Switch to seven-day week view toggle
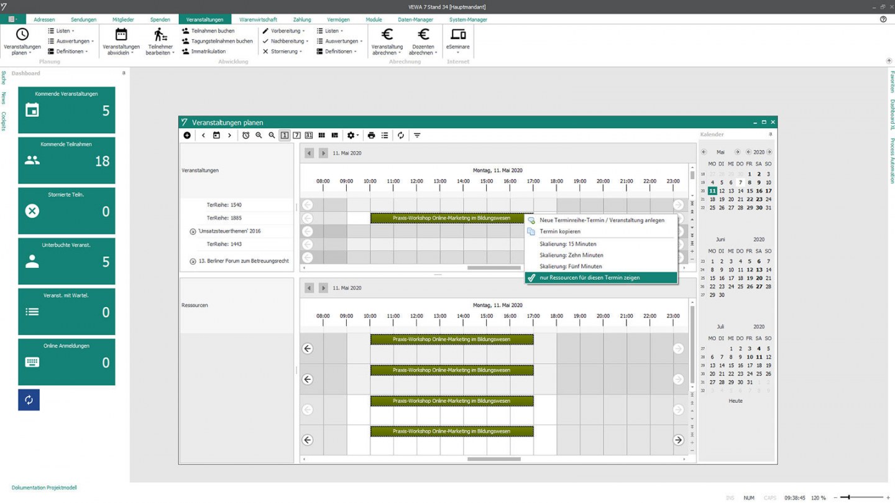 click(x=296, y=136)
